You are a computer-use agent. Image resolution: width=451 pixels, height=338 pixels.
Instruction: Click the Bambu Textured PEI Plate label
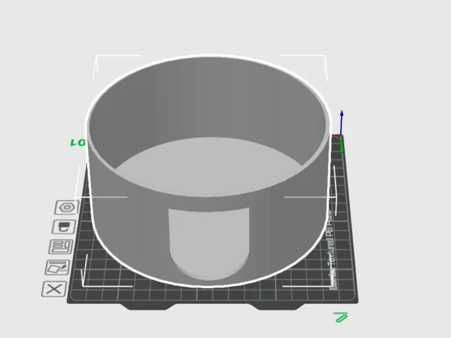pos(333,250)
